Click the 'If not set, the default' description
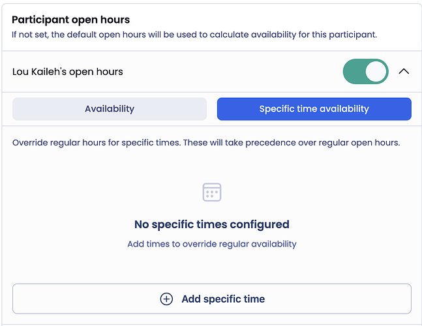Viewport: 422px width, 326px height. click(x=65, y=35)
